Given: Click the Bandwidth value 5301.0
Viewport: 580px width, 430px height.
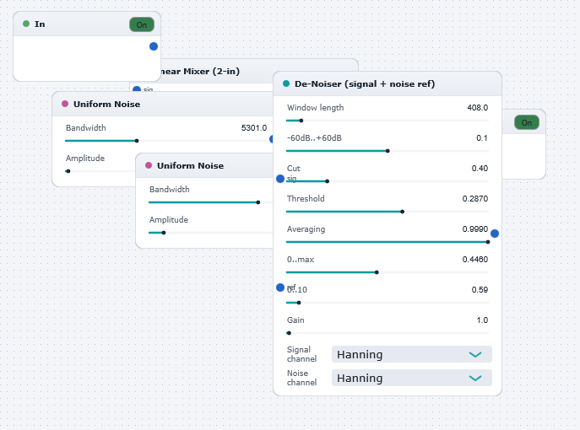Looking at the screenshot, I should click(254, 128).
